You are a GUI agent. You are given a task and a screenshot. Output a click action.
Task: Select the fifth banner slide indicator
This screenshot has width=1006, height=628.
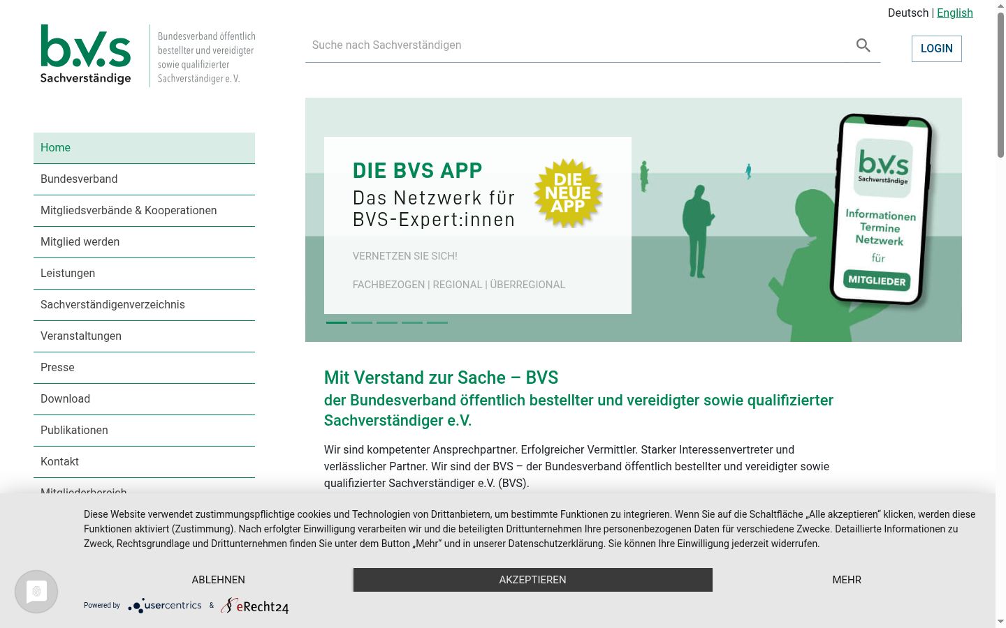(x=437, y=322)
